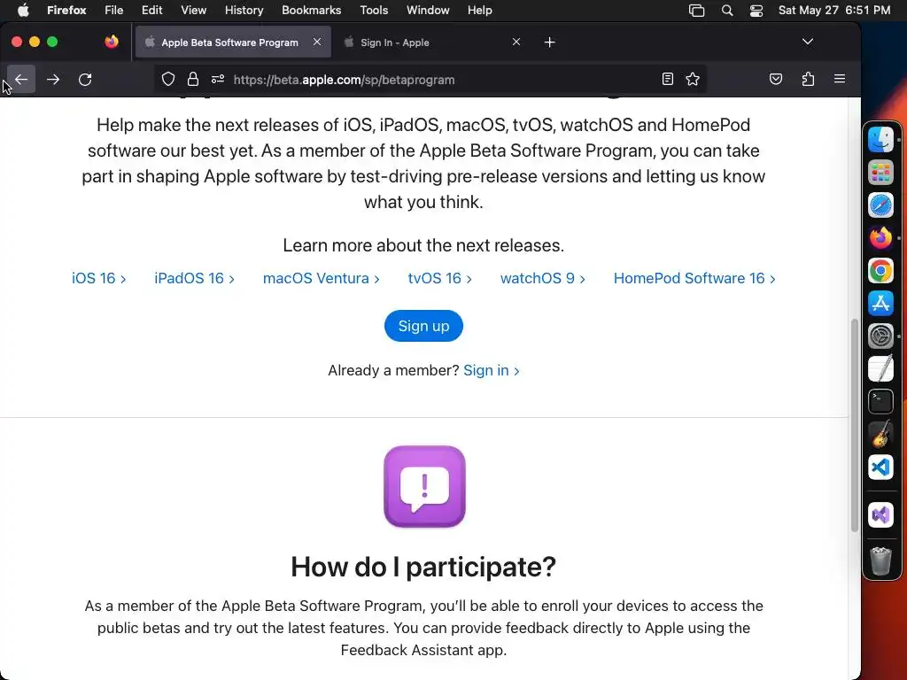Screen dimensions: 907x680
Task: Go forward with the forward arrow button
Action: (53, 79)
